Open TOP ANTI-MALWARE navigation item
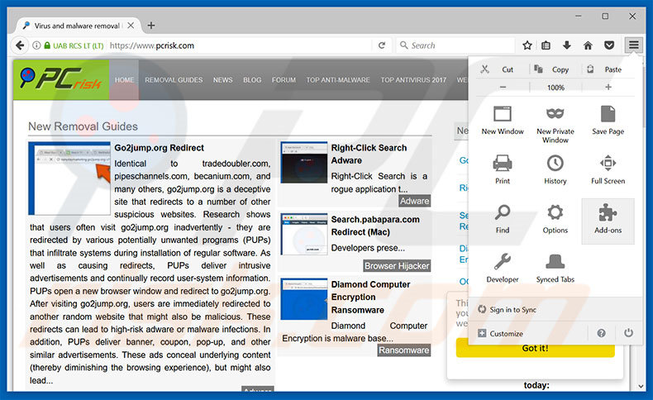 coord(338,80)
